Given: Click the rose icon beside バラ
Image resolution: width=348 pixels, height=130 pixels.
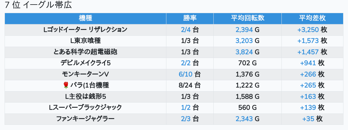Looking at the screenshot, I should point(66,85).
